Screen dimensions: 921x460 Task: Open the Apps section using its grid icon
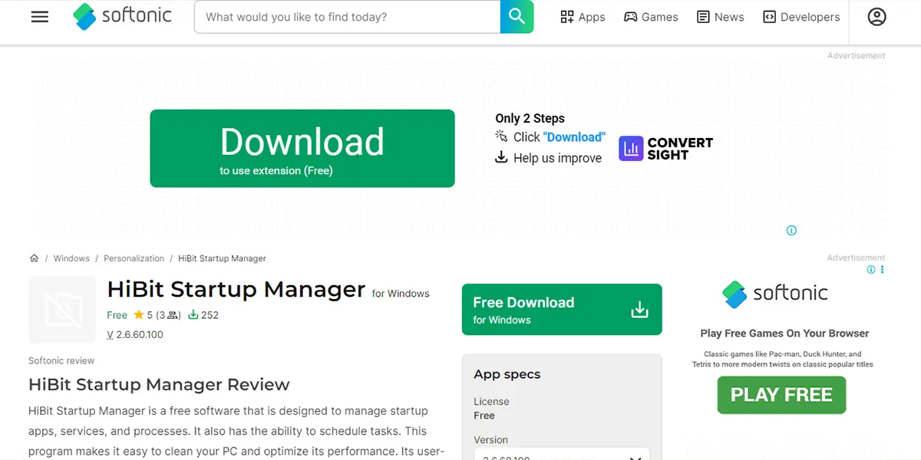pyautogui.click(x=566, y=16)
